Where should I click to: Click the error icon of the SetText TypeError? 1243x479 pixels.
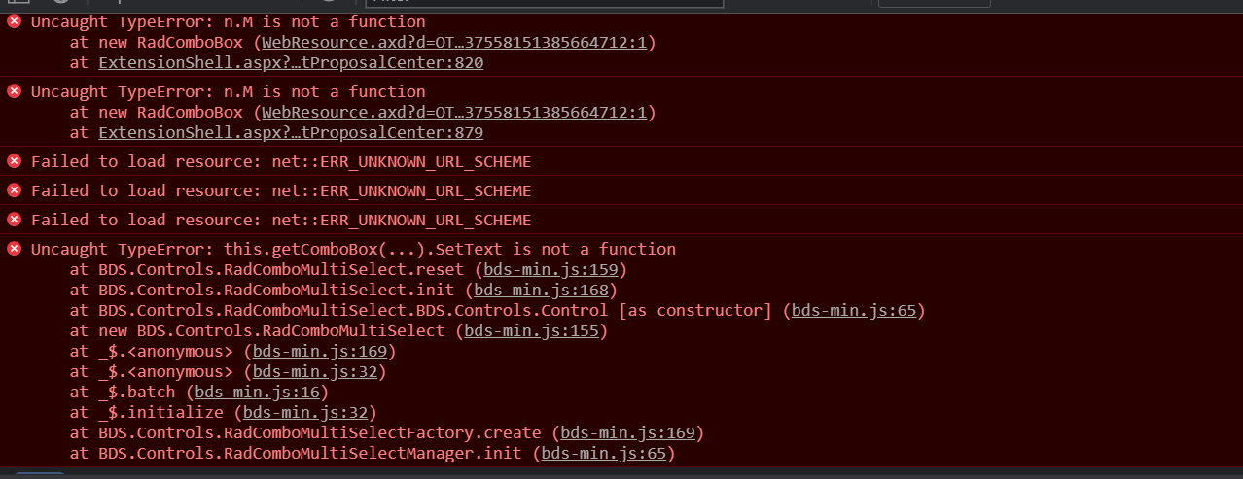point(14,249)
